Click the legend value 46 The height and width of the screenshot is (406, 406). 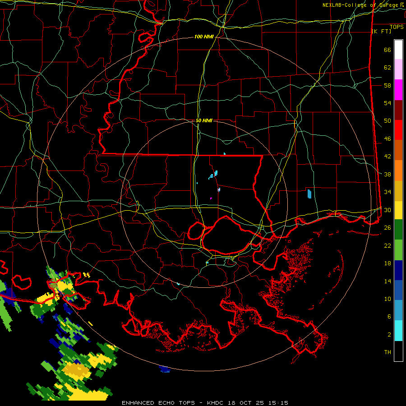tap(388, 138)
